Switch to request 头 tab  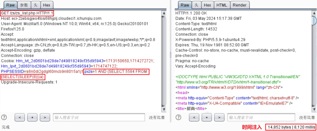tap(36, 5)
